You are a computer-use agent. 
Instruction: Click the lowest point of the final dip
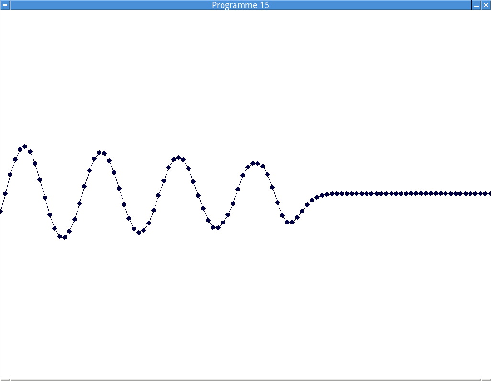292,222
